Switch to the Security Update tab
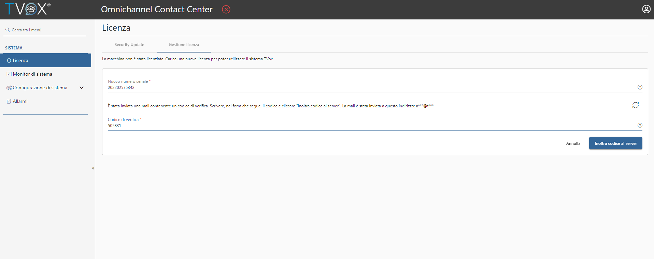 129,45
